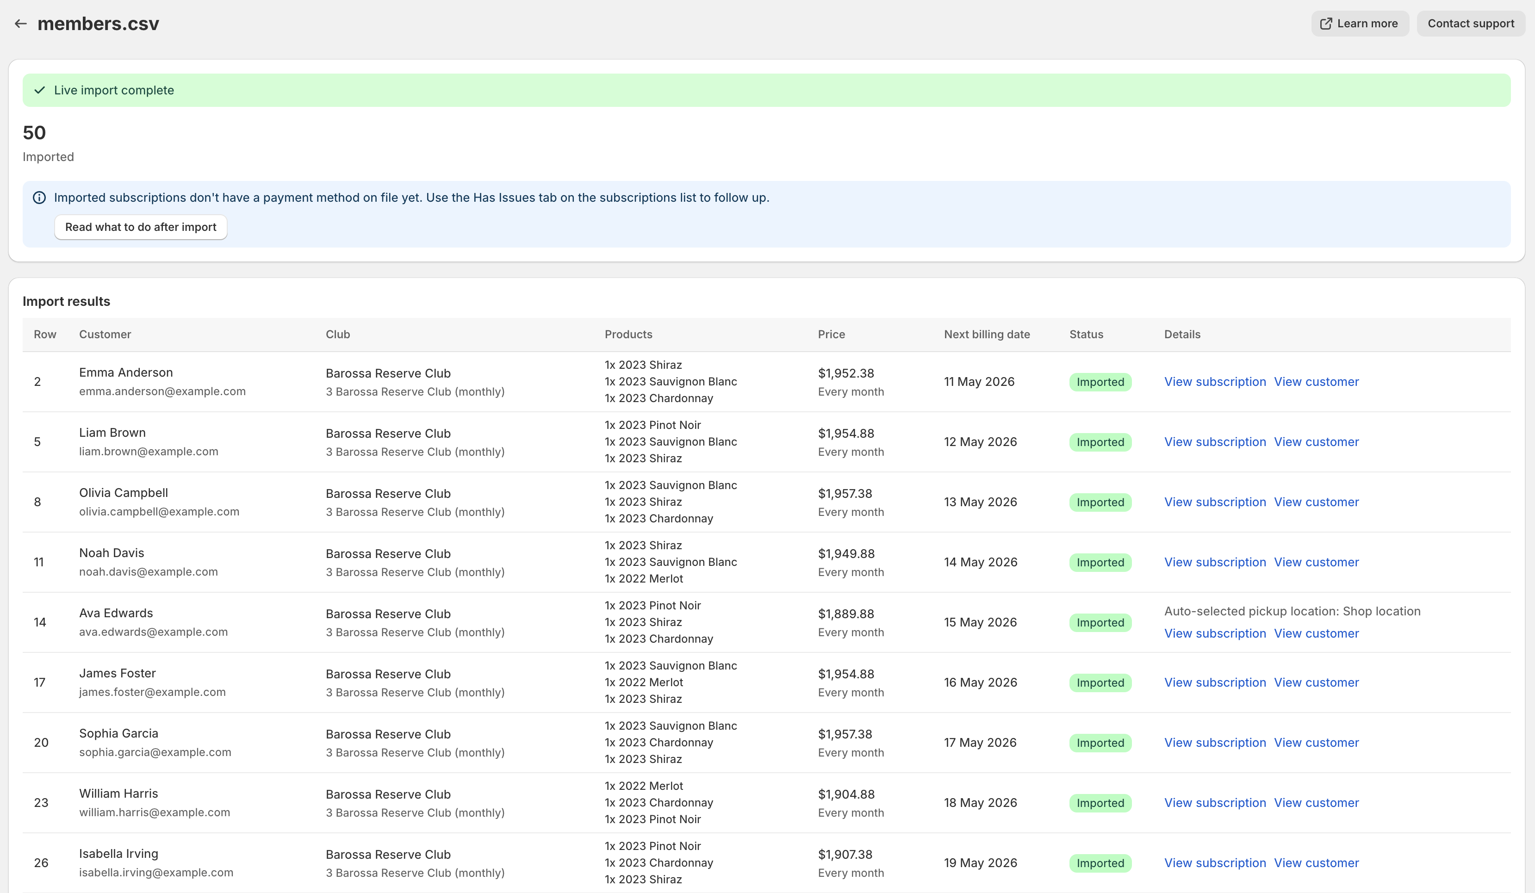Click the price $1,952.38

[x=846, y=373]
